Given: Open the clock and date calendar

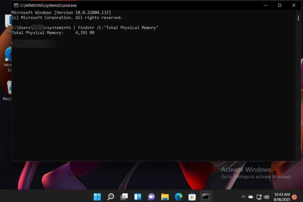Looking at the screenshot, I should point(281,197).
